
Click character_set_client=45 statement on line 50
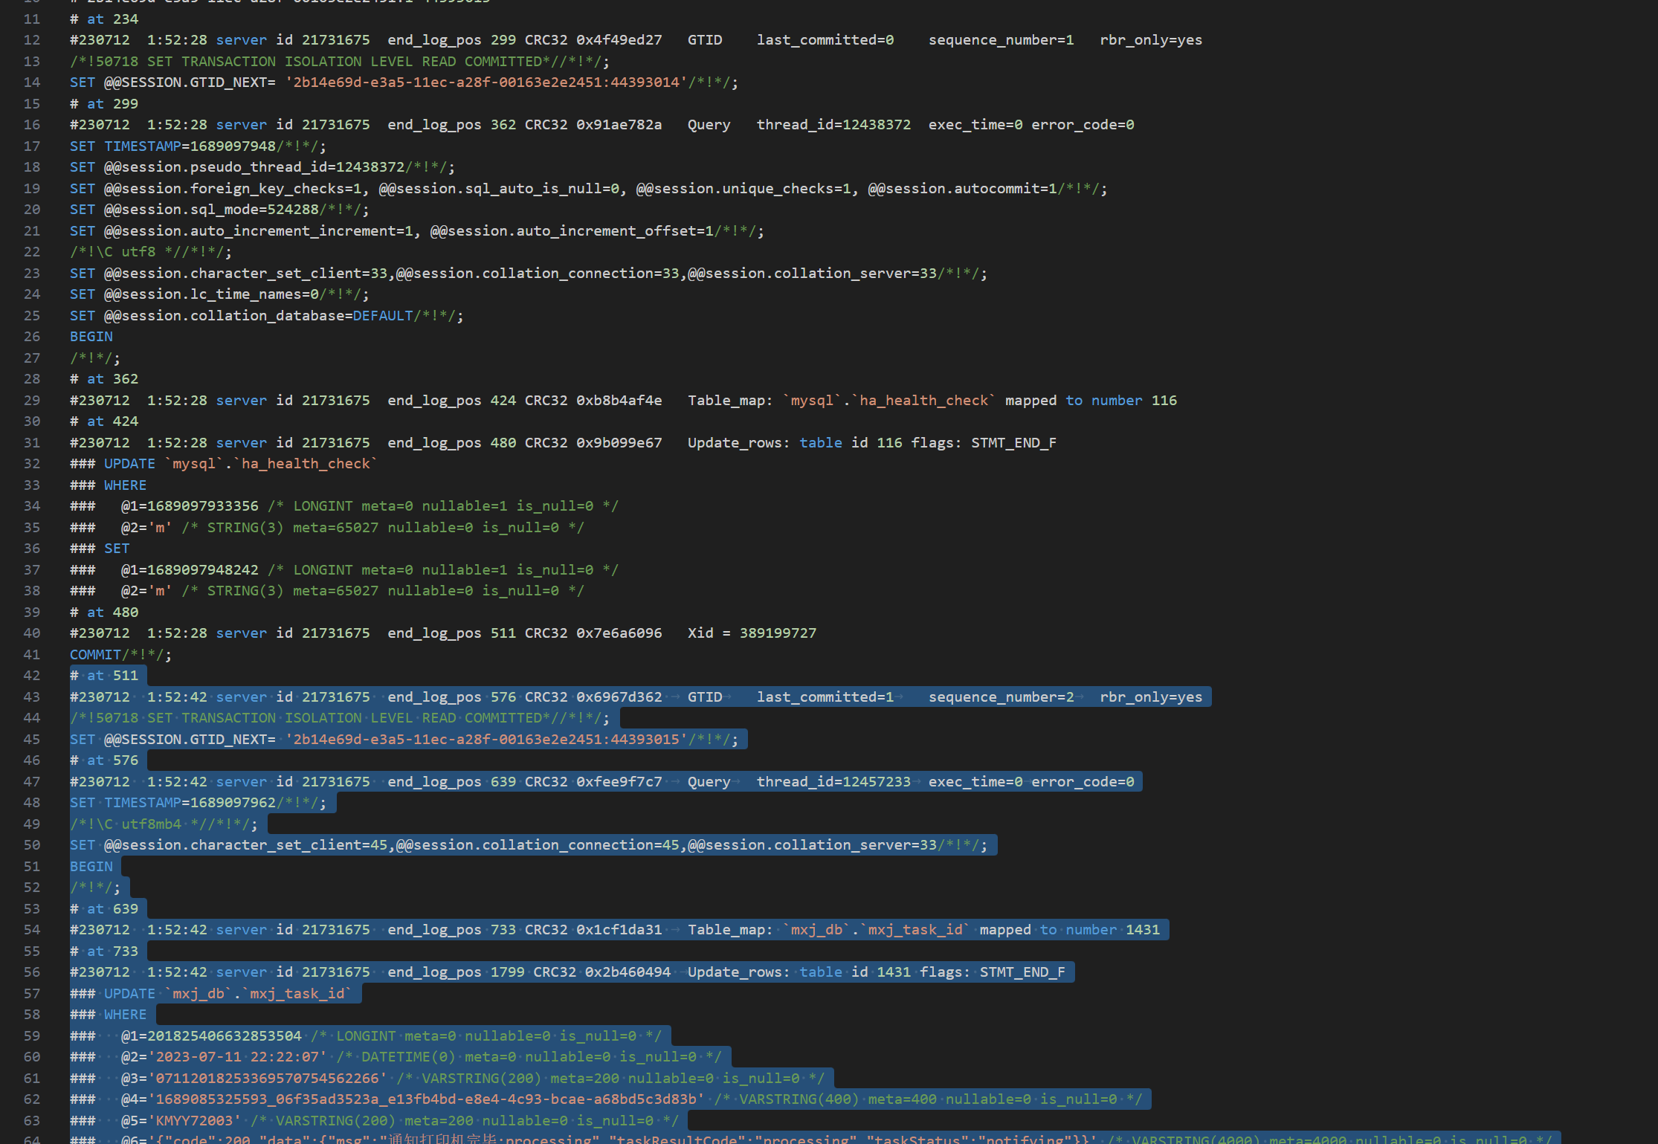[x=529, y=845]
